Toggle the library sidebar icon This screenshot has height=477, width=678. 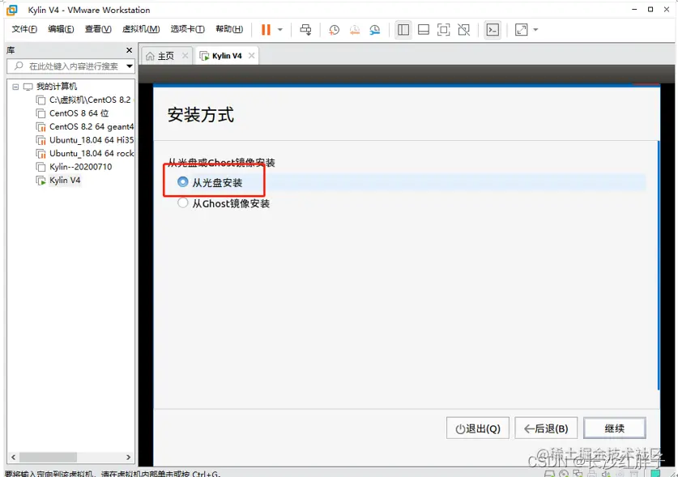coord(403,30)
